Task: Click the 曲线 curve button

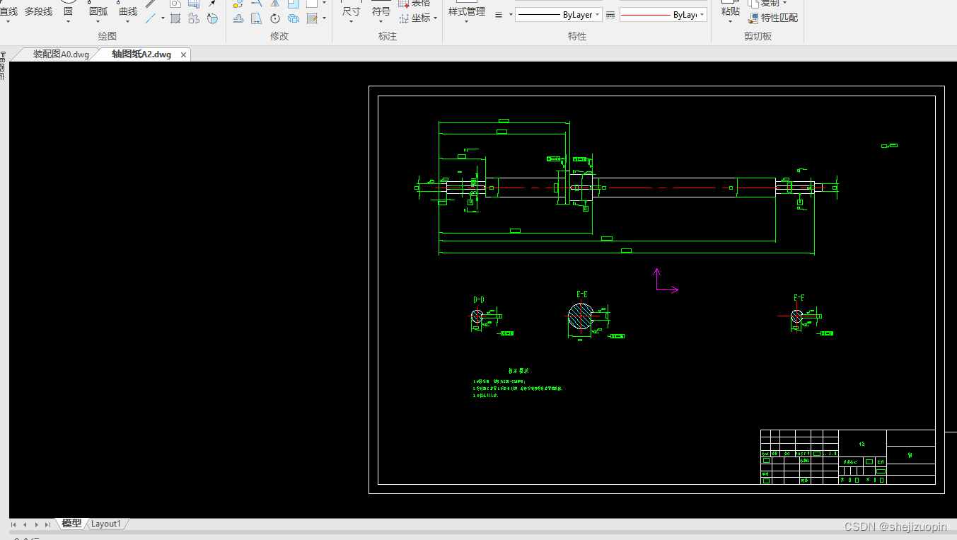Action: 128,11
